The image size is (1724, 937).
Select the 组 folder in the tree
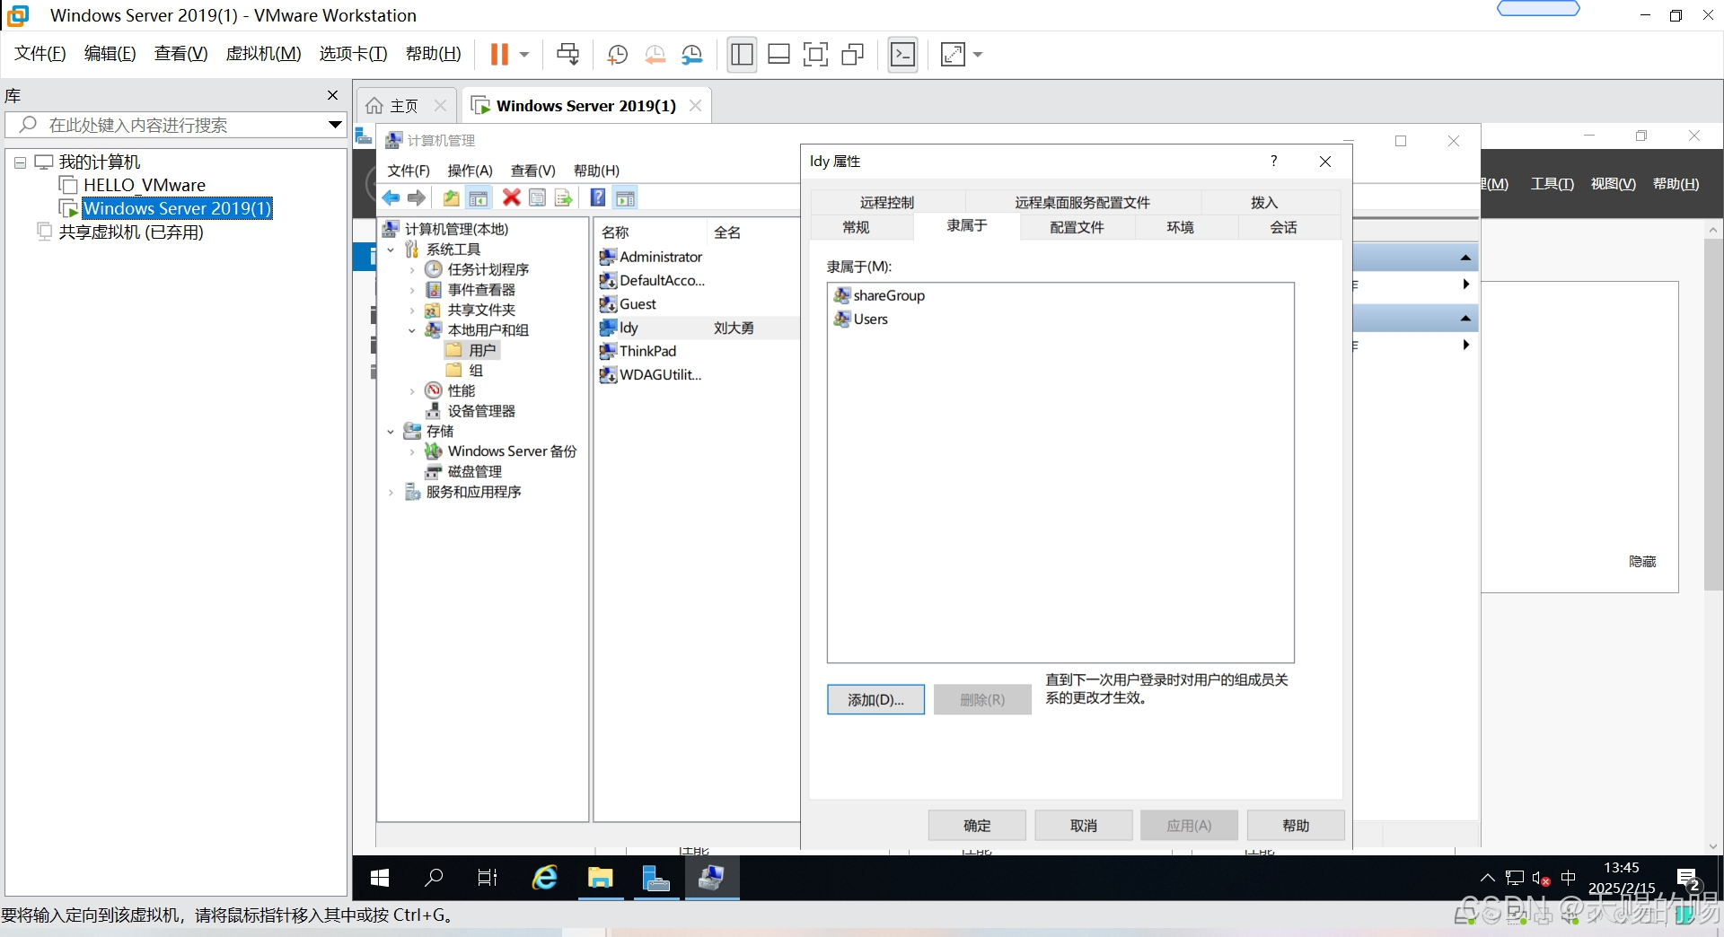466,371
